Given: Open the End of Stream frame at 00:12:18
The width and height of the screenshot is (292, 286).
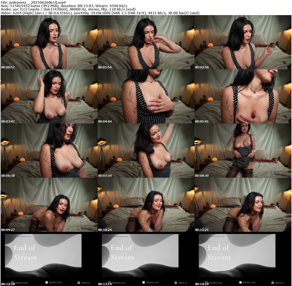Looking at the screenshot, I should coord(49,259).
